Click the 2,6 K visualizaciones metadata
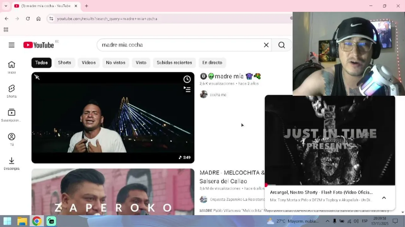The width and height of the screenshot is (405, 227). point(217,84)
